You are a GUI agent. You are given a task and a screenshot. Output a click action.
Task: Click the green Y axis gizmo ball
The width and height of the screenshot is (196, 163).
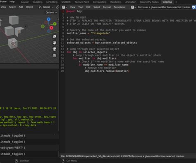55,24
